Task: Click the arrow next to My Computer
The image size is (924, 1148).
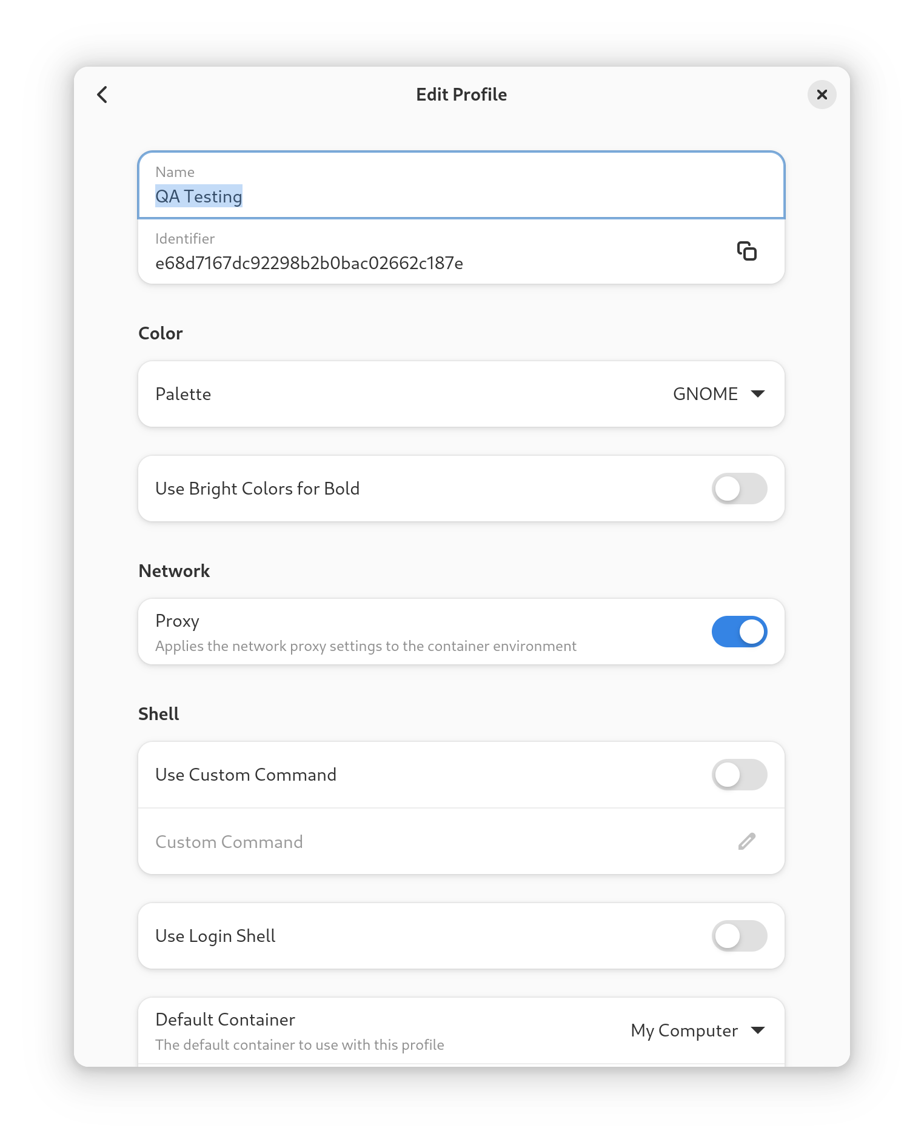Action: click(x=757, y=1030)
